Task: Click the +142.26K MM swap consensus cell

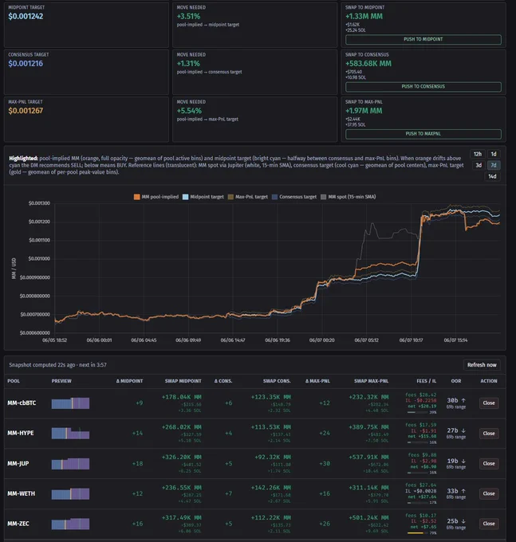Action: (271, 488)
